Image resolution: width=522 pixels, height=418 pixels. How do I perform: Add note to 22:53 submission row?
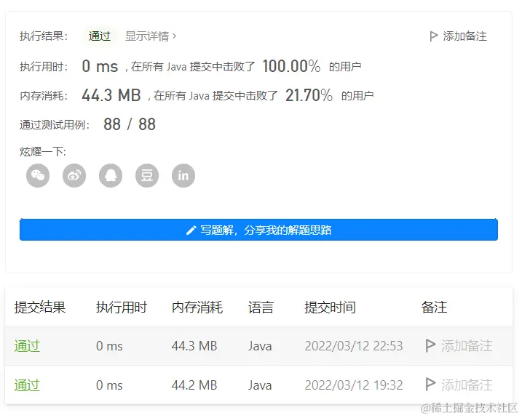[x=467, y=346]
